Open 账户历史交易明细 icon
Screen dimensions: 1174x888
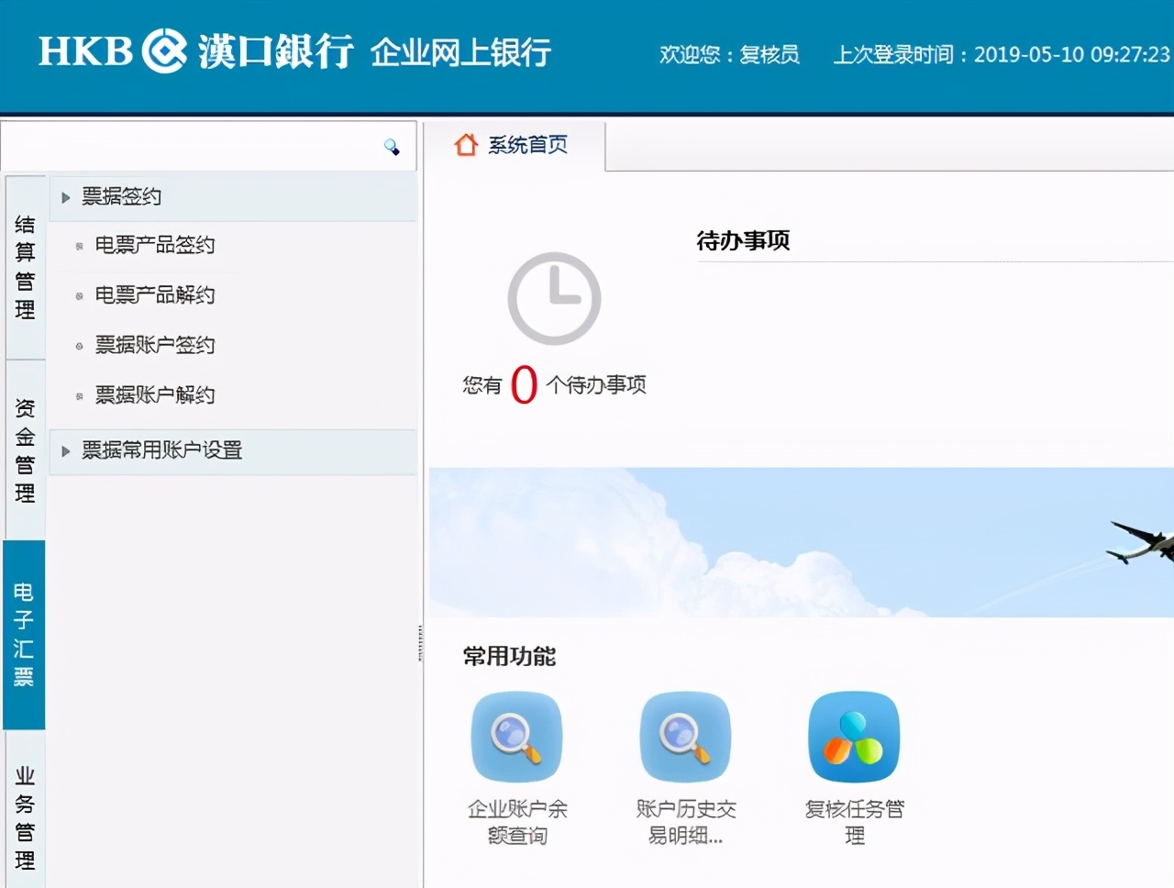(685, 737)
